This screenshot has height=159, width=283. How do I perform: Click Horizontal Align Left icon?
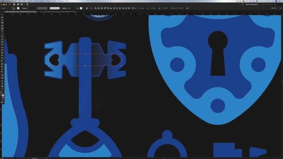pyautogui.click(x=96, y=8)
